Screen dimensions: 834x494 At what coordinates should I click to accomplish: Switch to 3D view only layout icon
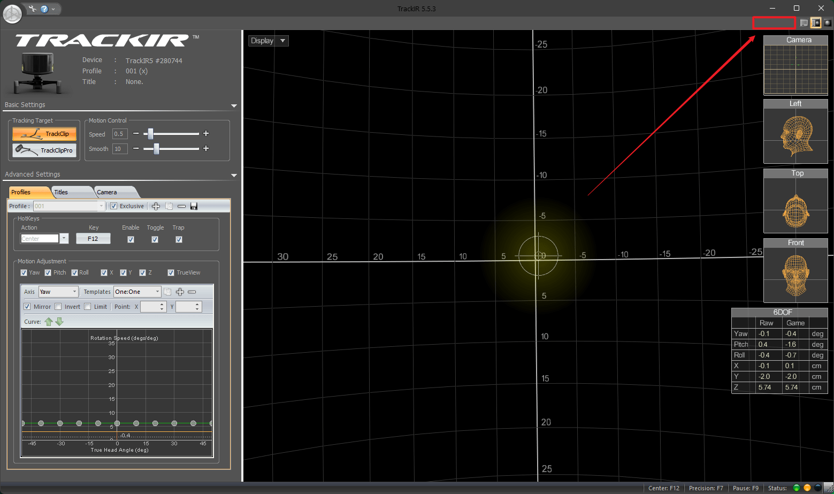click(x=828, y=22)
